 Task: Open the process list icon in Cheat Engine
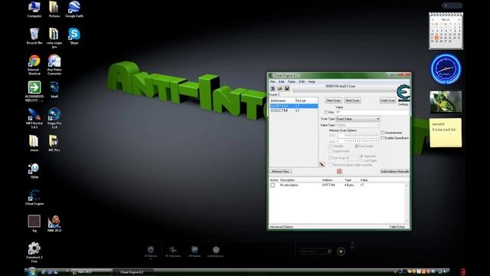tap(273, 89)
